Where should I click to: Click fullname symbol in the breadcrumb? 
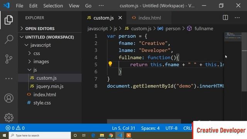click(204, 29)
